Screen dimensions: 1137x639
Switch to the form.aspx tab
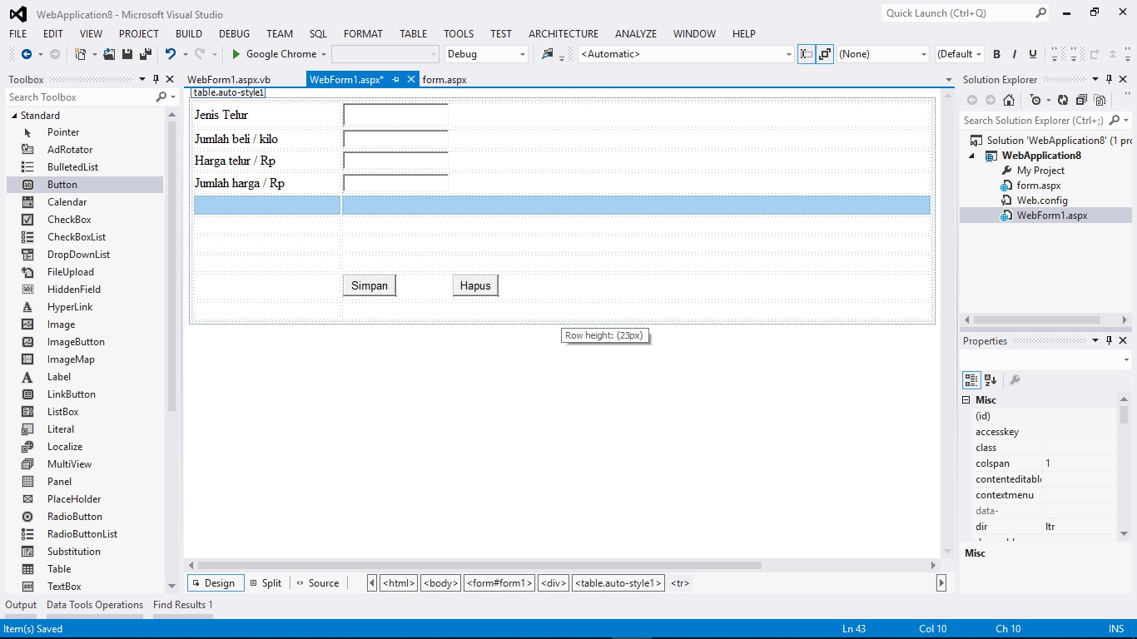tap(444, 79)
